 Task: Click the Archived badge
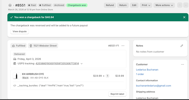59,5
